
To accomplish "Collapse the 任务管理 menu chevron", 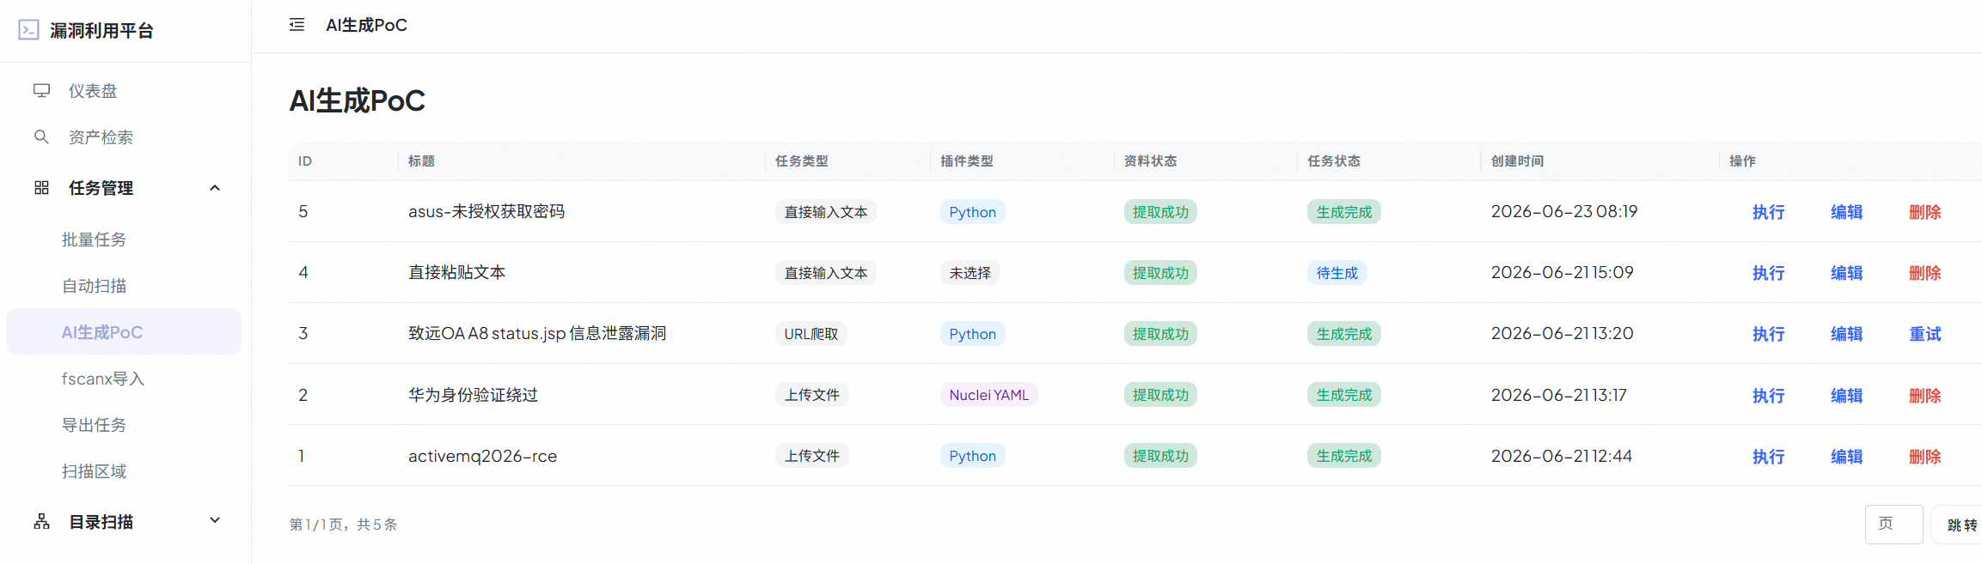I will 215,187.
